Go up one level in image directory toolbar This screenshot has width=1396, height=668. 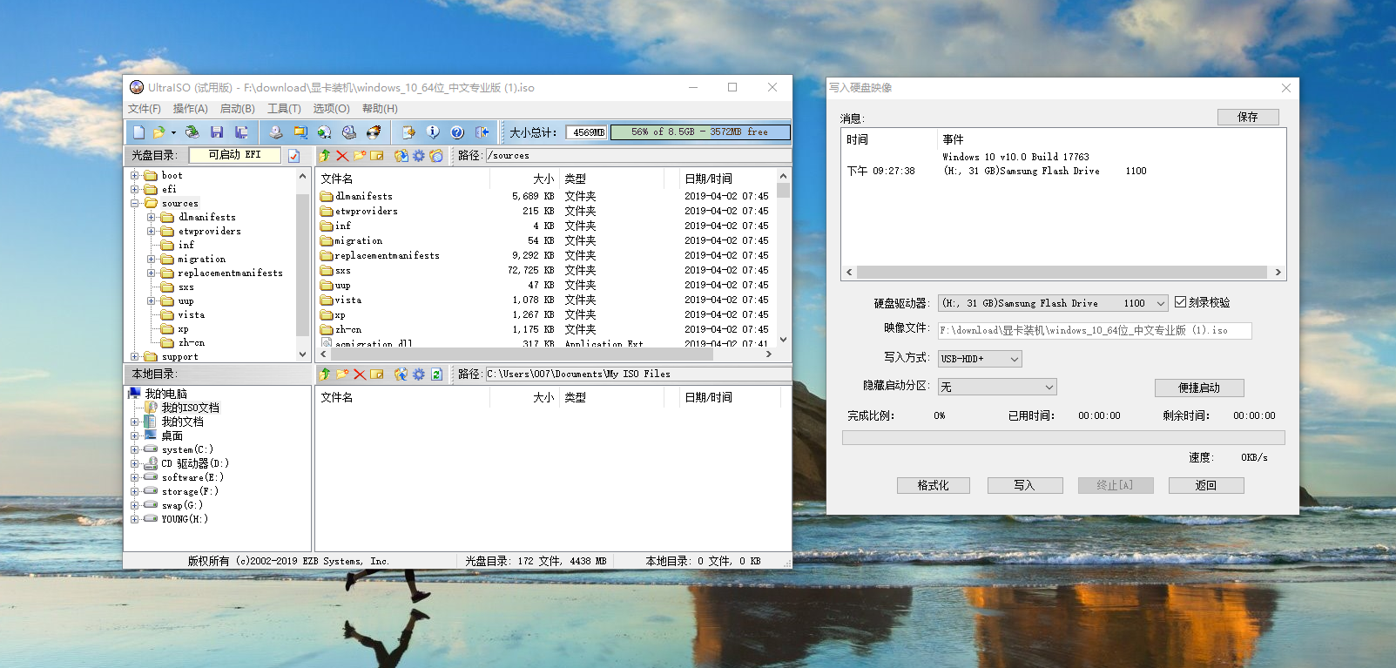325,155
